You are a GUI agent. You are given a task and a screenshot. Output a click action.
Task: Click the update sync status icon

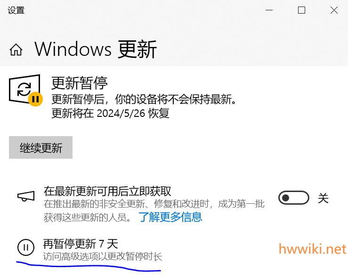pyautogui.click(x=24, y=89)
